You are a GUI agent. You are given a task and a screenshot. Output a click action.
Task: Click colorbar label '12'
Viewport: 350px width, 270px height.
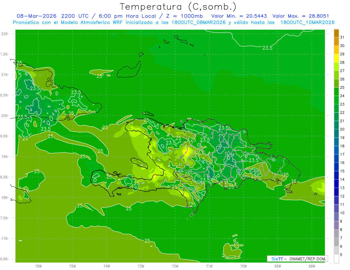point(342,196)
